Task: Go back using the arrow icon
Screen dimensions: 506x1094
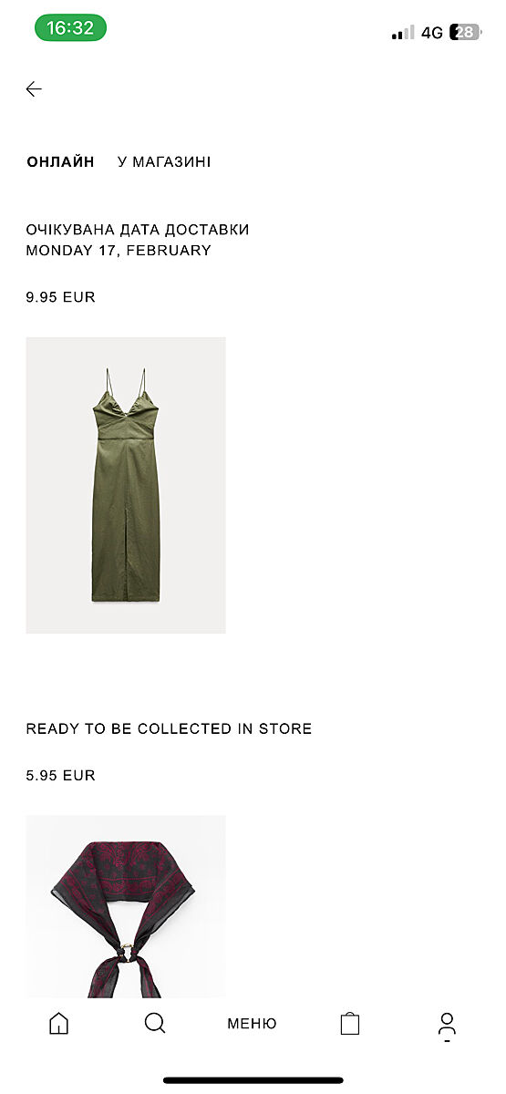Action: tap(34, 88)
